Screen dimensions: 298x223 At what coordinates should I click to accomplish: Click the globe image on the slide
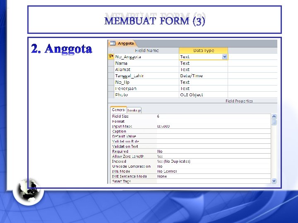click(x=29, y=191)
